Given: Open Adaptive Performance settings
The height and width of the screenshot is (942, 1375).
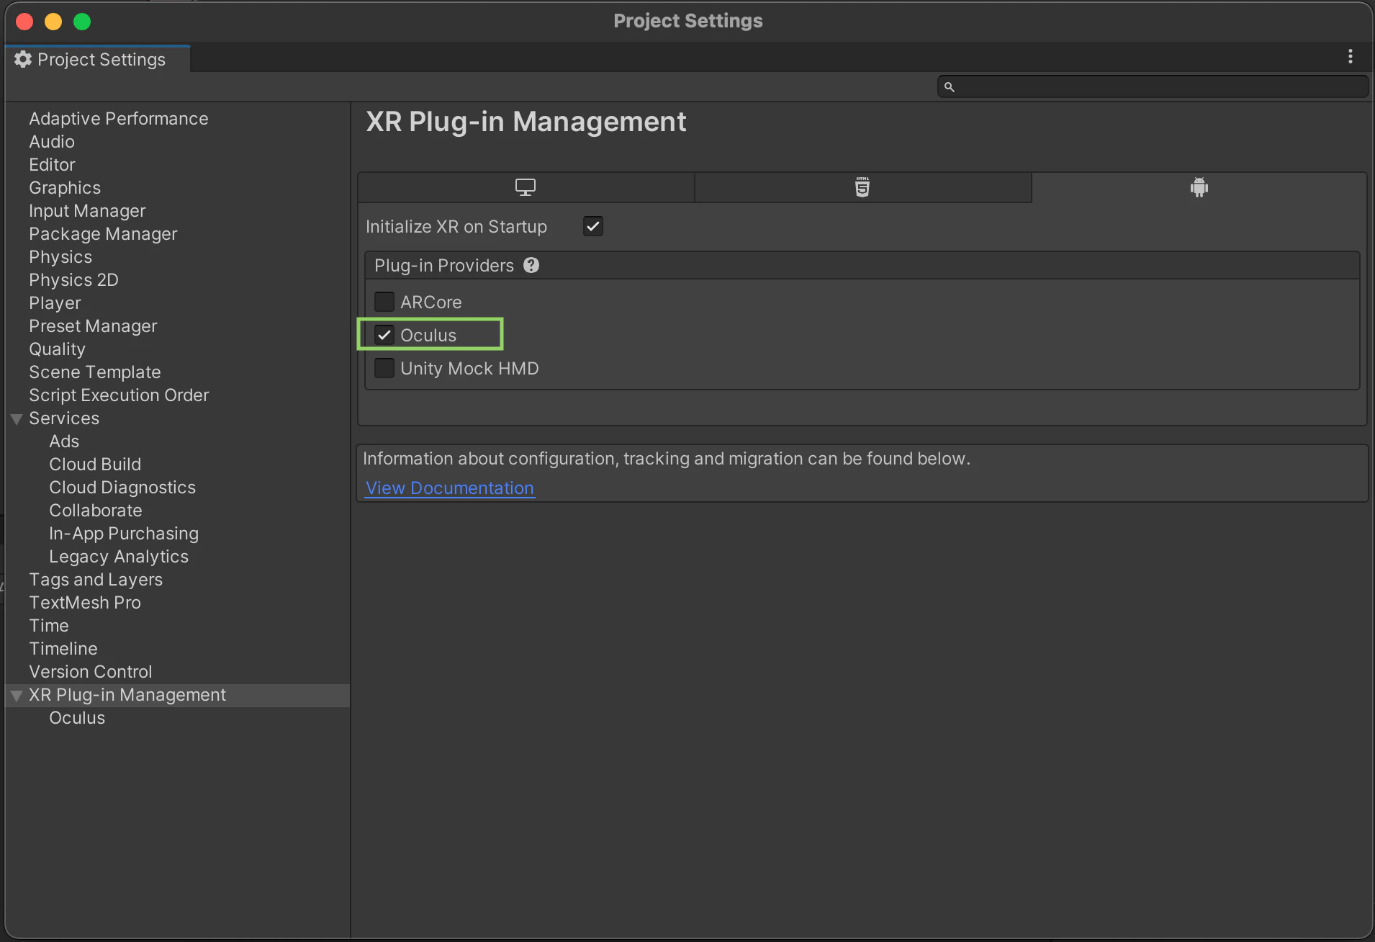Looking at the screenshot, I should point(119,118).
